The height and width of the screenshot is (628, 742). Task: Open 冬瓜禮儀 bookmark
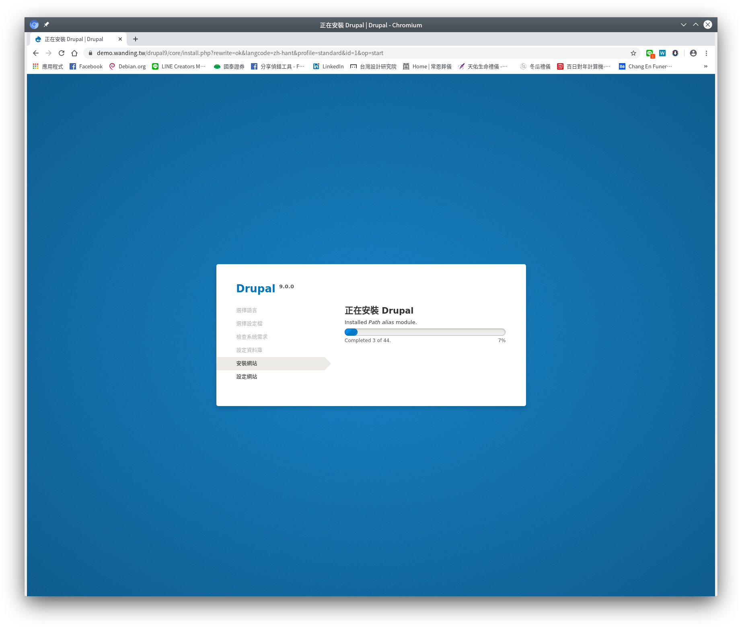(535, 66)
